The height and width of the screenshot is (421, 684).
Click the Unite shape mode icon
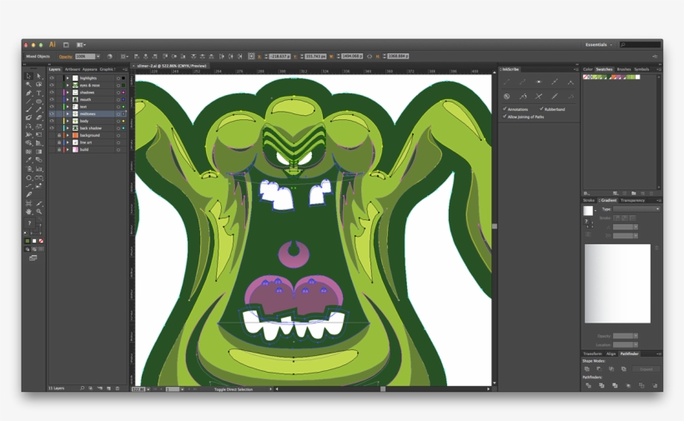click(587, 369)
